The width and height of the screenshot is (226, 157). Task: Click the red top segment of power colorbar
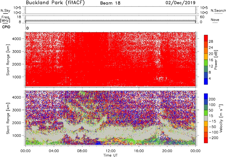click(x=206, y=38)
